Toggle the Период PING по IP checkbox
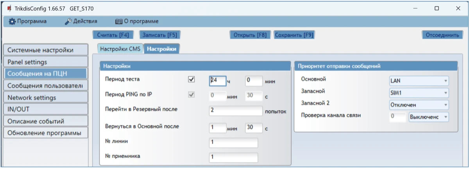This screenshot has height=169, width=469. tap(192, 95)
